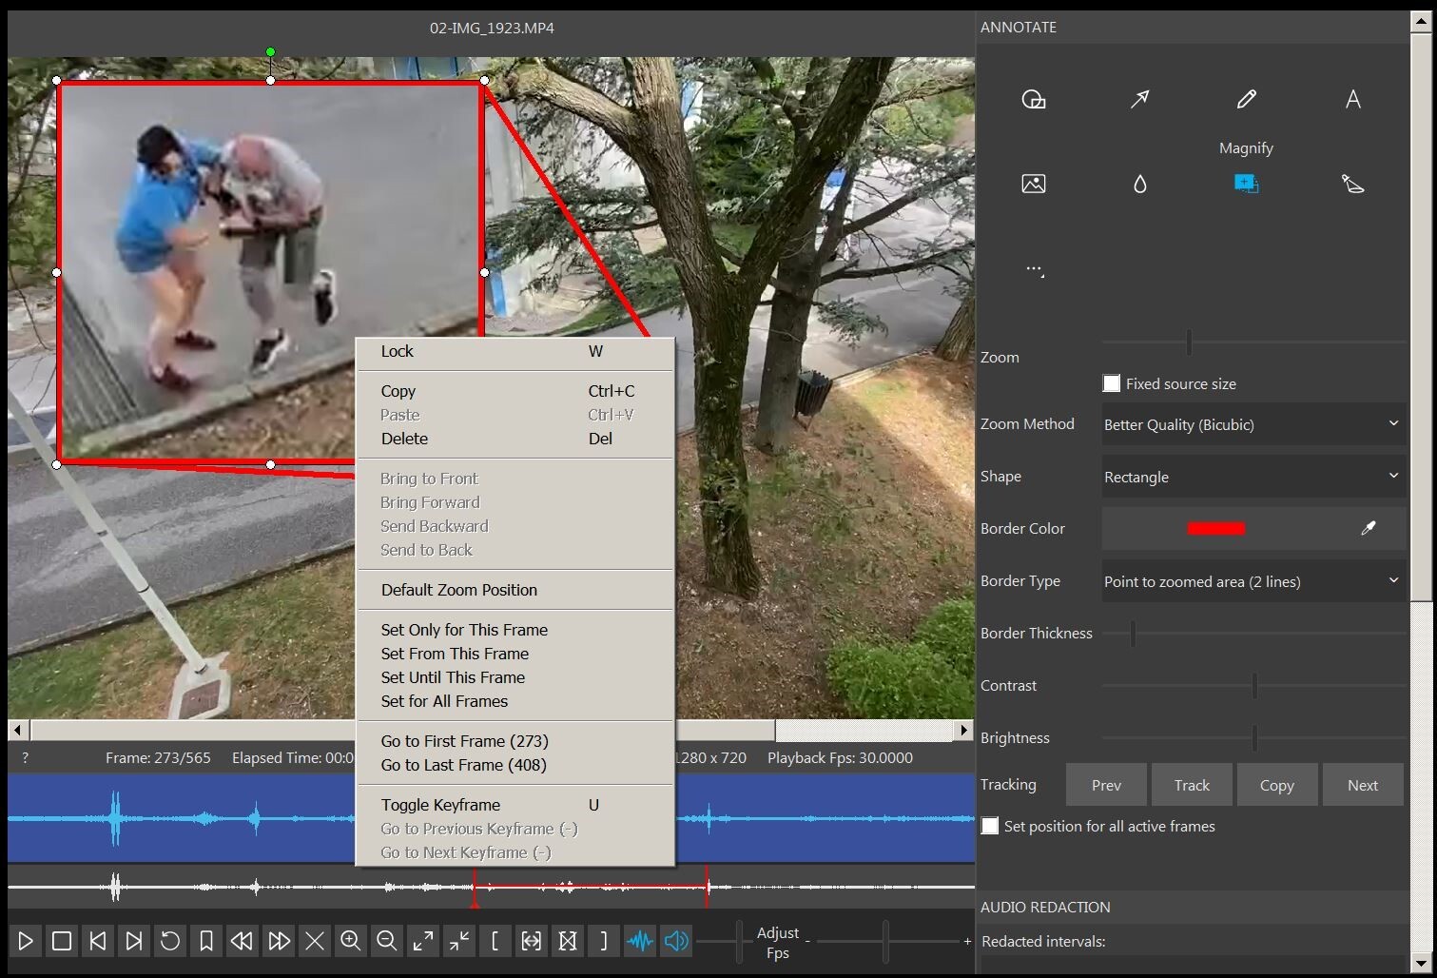The height and width of the screenshot is (978, 1437).
Task: Click Copy in the Tracking row
Action: click(x=1276, y=784)
